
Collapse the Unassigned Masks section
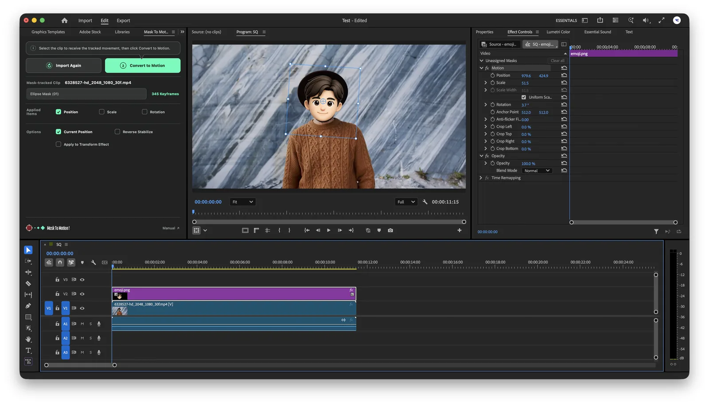(x=482, y=61)
